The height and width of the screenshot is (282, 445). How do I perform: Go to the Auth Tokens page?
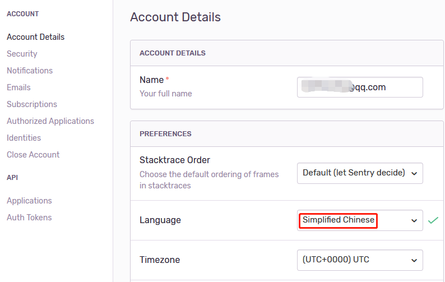click(x=29, y=218)
